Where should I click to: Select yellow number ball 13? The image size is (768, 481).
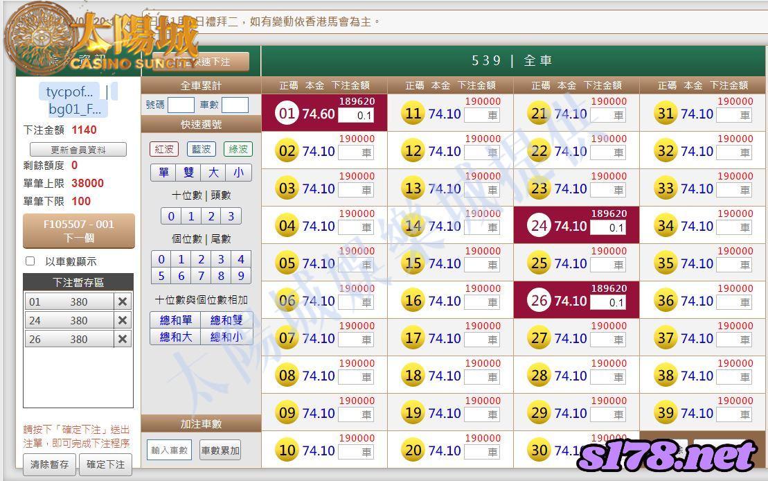point(413,189)
